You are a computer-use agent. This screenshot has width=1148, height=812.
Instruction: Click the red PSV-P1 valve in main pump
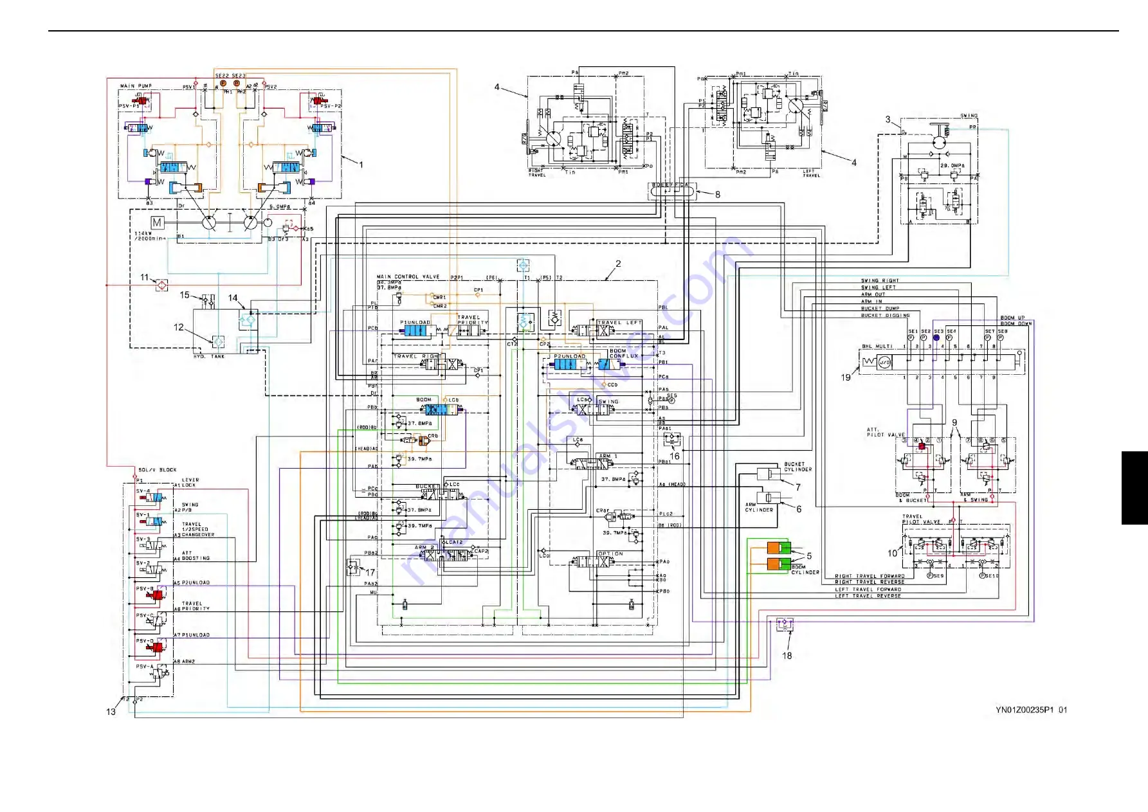pos(140,100)
